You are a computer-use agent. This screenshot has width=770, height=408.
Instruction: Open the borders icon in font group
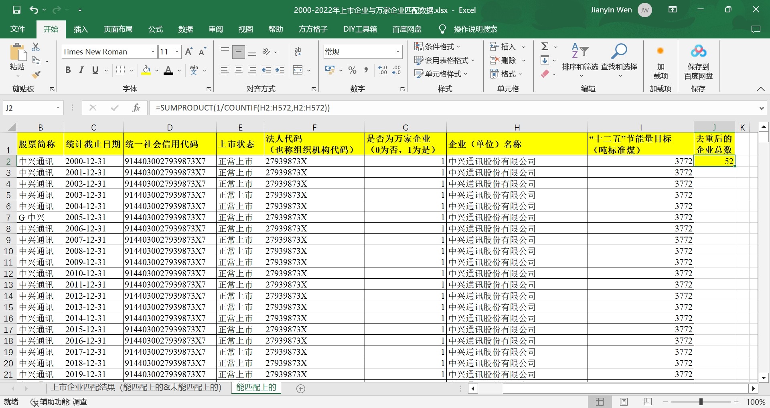(120, 70)
